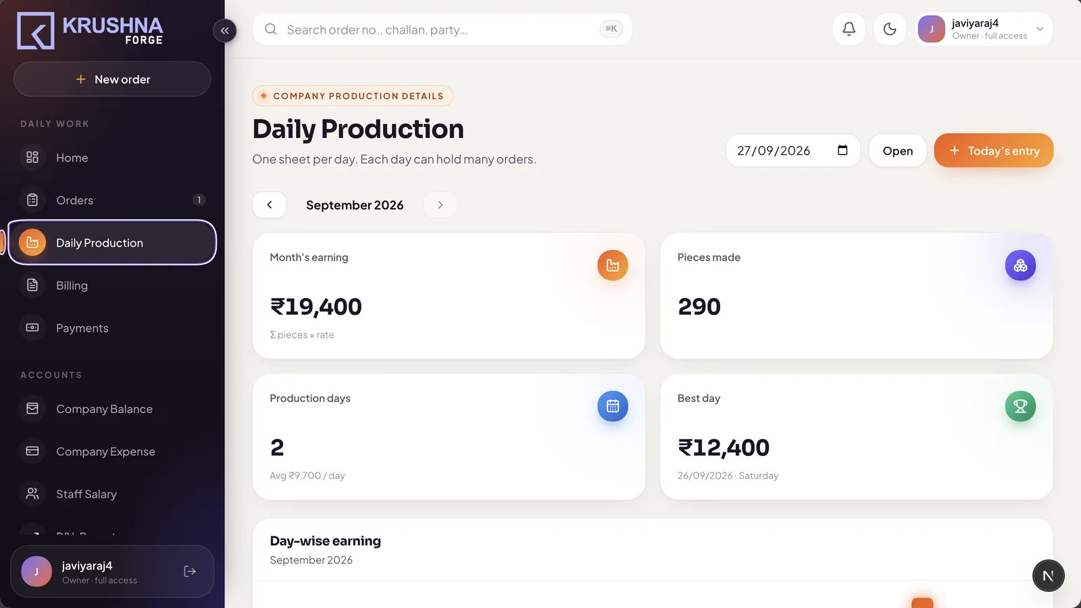Click the Orders count badge

pos(199,200)
